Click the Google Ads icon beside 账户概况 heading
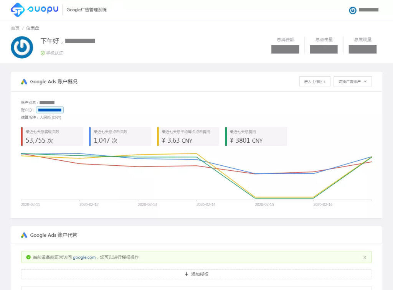The height and width of the screenshot is (290, 393). click(x=23, y=81)
